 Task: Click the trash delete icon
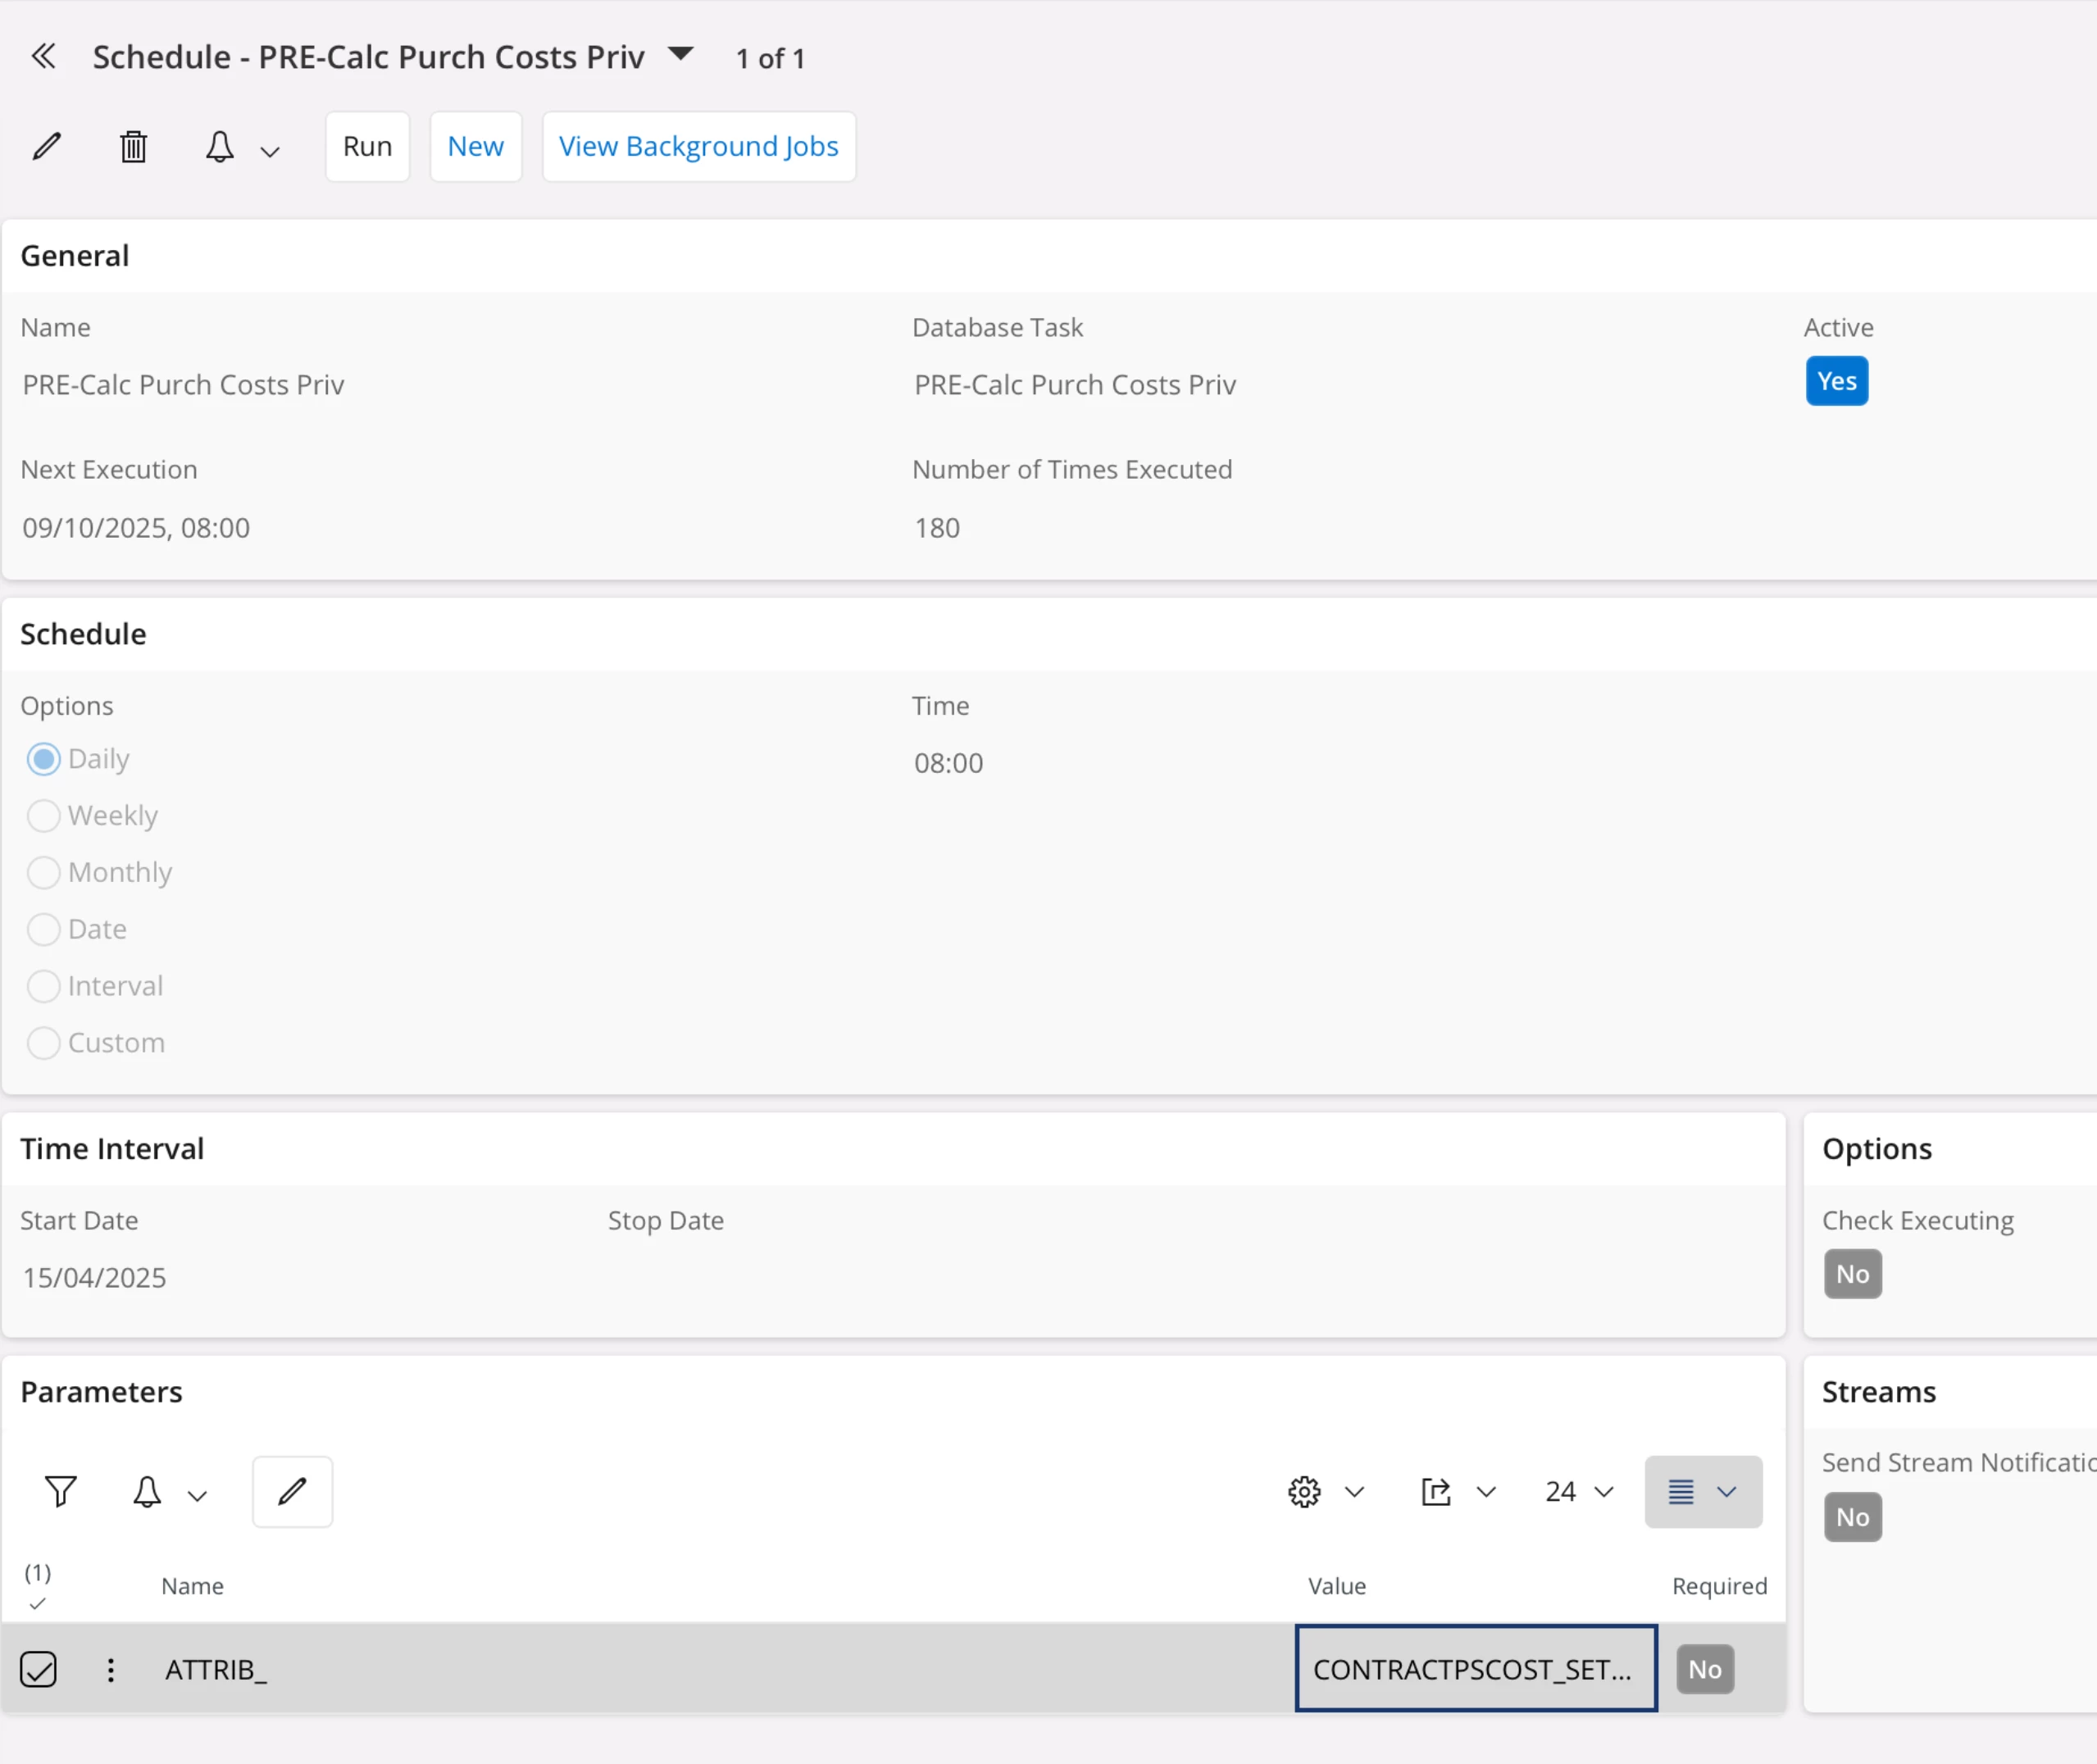[133, 147]
